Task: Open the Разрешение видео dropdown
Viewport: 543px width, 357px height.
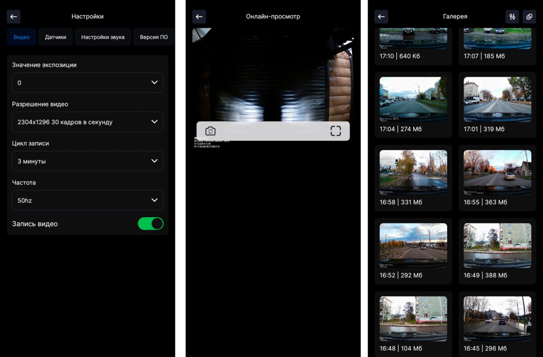Action: point(87,122)
